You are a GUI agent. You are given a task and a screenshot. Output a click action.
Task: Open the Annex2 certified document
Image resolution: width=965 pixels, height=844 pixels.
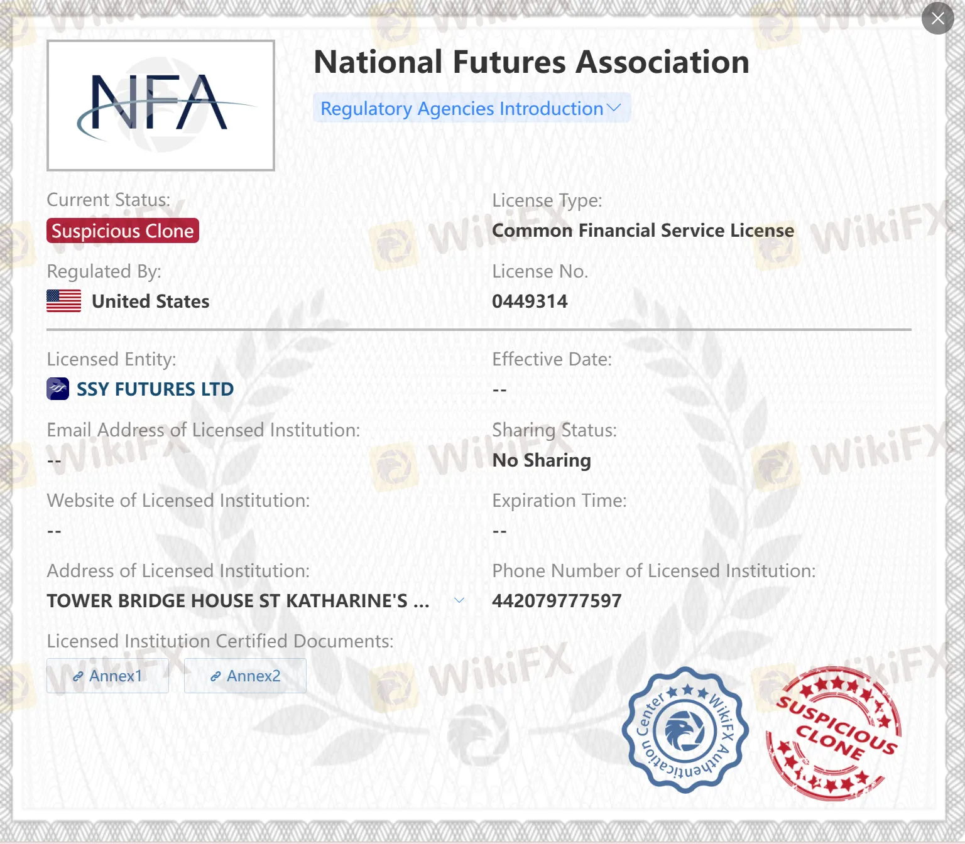click(x=245, y=676)
